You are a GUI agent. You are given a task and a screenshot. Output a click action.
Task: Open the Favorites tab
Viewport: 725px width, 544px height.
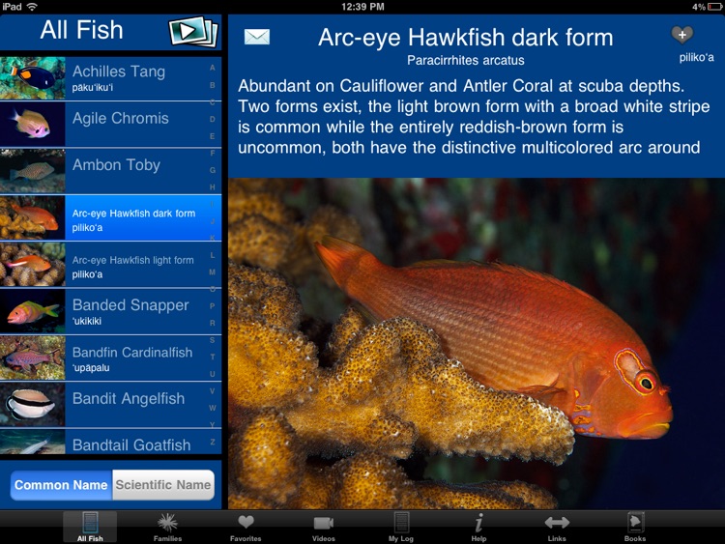pyautogui.click(x=246, y=527)
